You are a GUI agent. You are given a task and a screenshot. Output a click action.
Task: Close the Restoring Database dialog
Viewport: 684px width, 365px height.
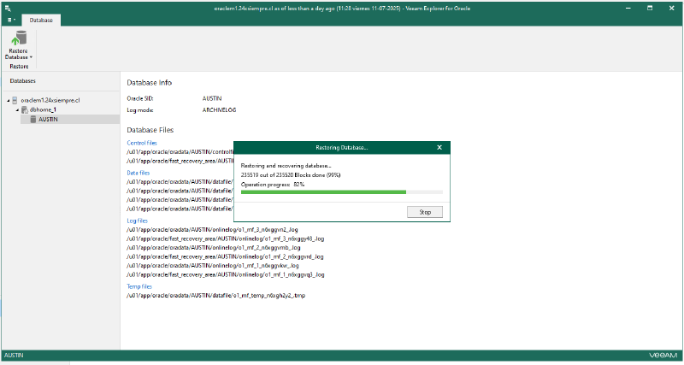pyautogui.click(x=439, y=147)
